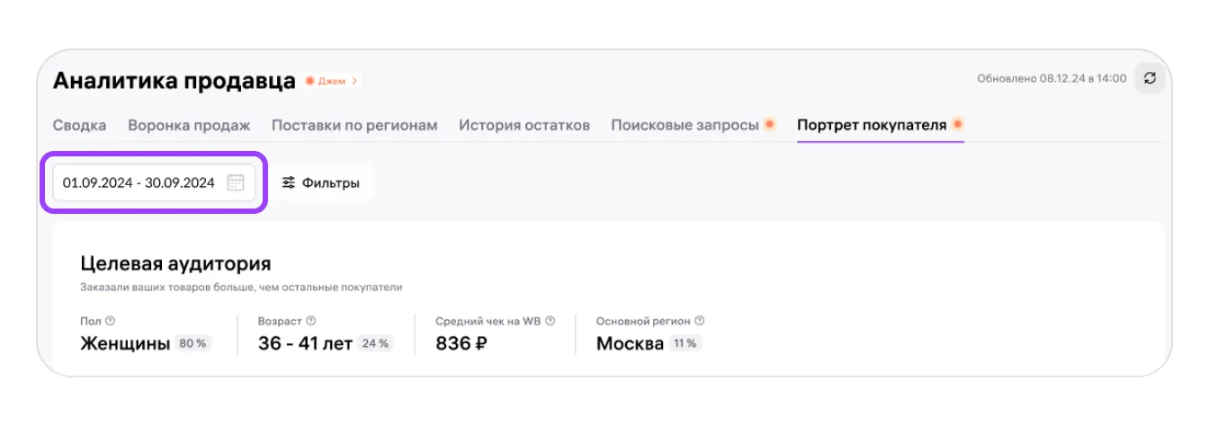This screenshot has width=1209, height=426.
Task: Open the Джем subscription badge
Action: coord(332,81)
